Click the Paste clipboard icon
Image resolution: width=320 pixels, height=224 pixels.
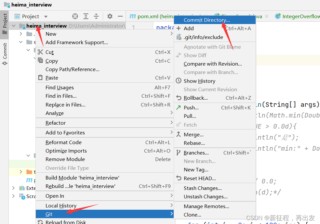40,78
